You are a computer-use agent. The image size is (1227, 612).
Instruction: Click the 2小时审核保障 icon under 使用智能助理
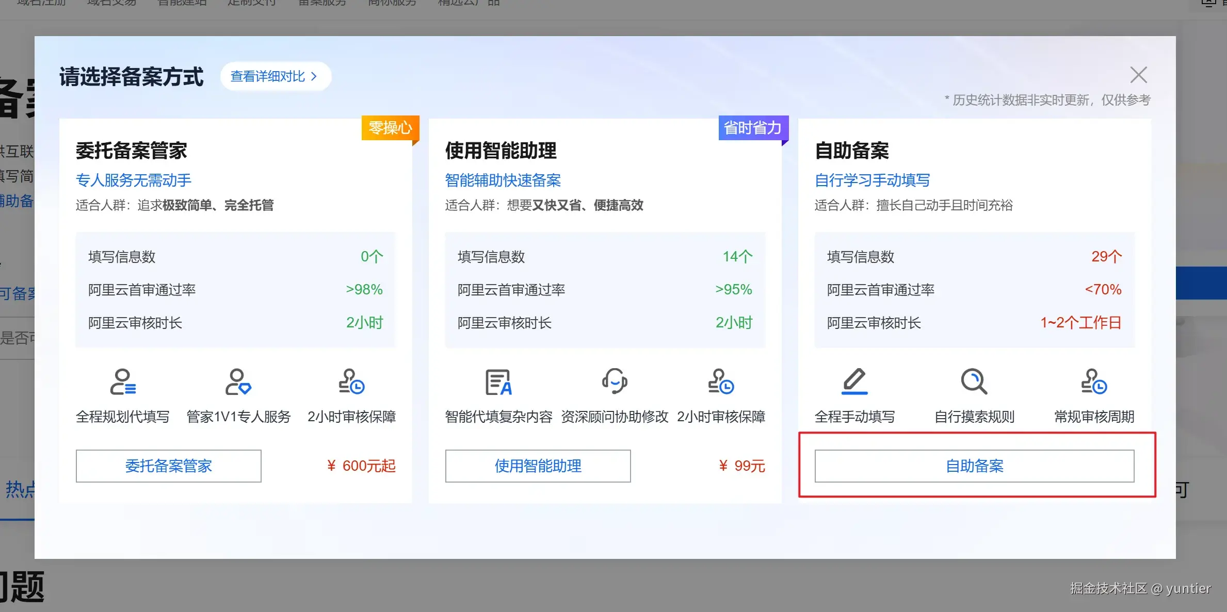721,383
